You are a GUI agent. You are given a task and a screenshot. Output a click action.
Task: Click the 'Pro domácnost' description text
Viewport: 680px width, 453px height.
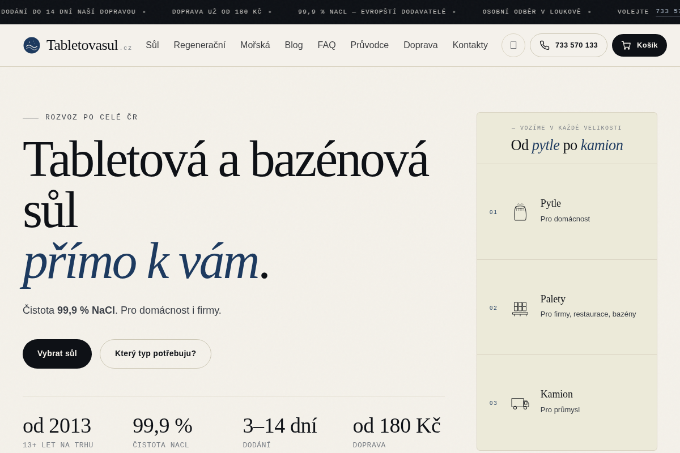tap(565, 219)
